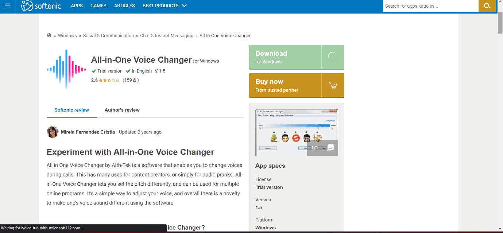
Task: Click the 1/1 screenshot counter
Action: pos(315,148)
